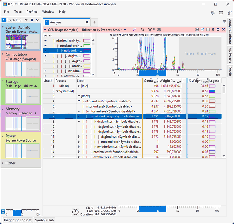Image resolution: width=234 pixels, height=224 pixels.
Task: Close the Analysis tab
Action: coord(87,22)
